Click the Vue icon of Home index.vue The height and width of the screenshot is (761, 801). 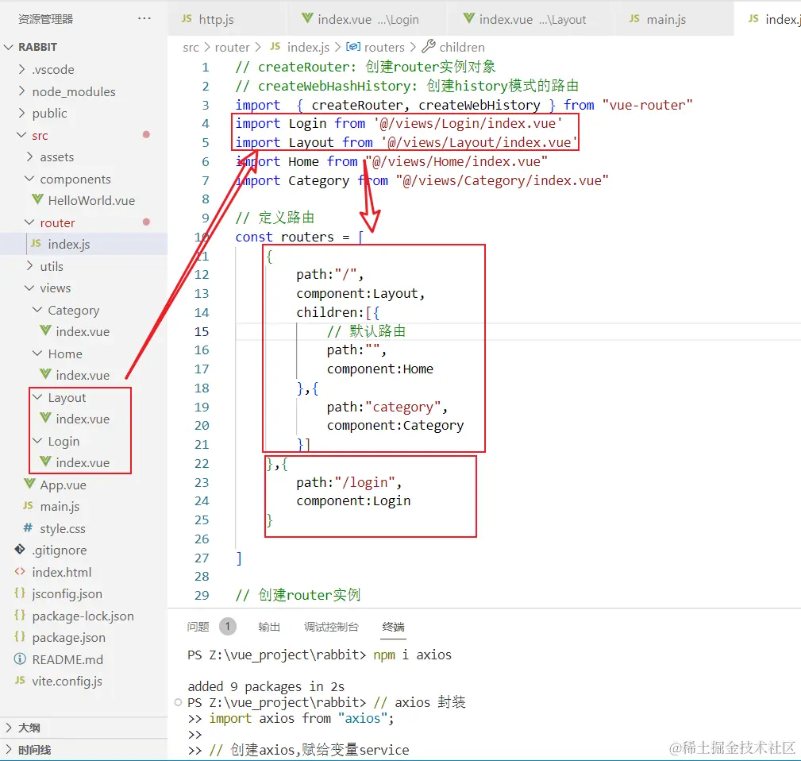[45, 374]
